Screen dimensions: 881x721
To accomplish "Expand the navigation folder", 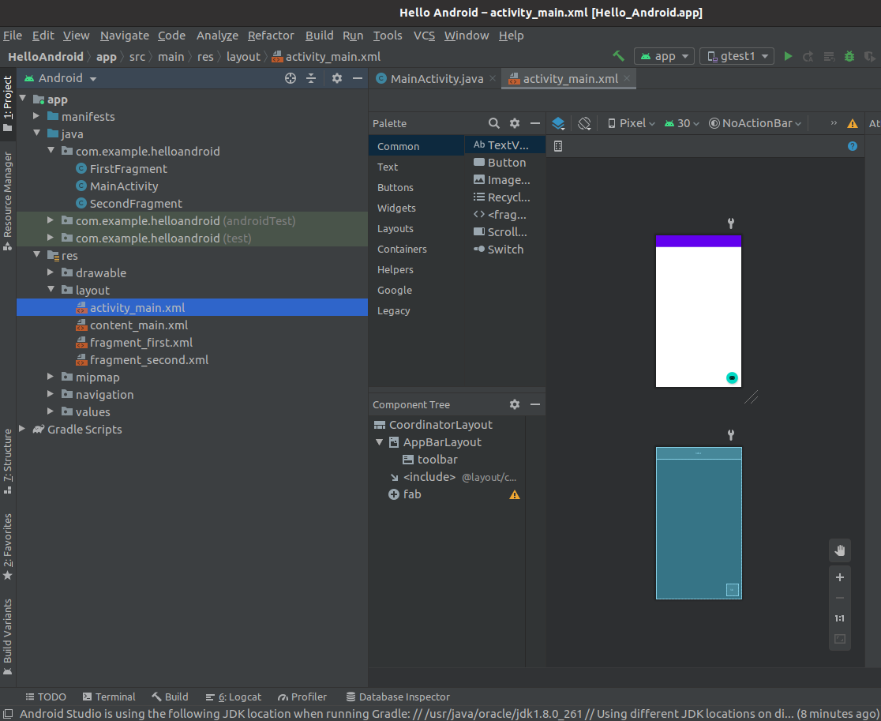I will (x=51, y=393).
